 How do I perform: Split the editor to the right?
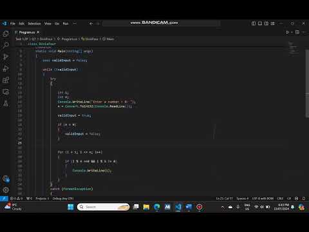tap(297, 32)
